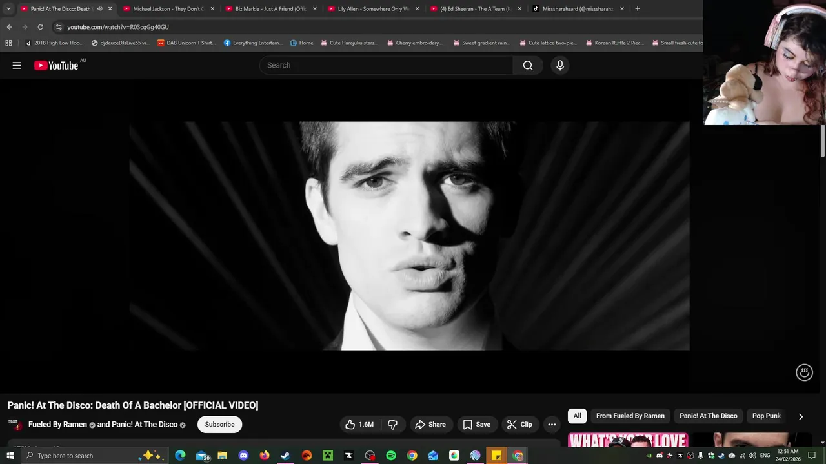The height and width of the screenshot is (464, 826).
Task: Open the volume control in system tray
Action: [x=752, y=456]
